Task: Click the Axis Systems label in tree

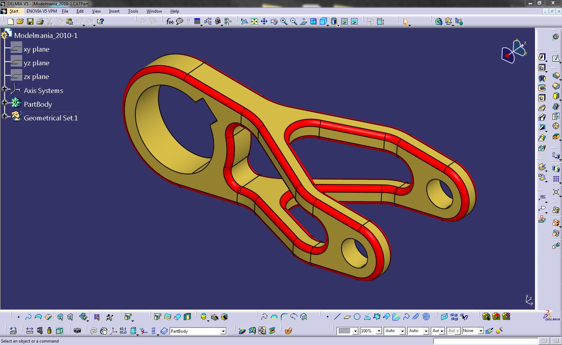Action: point(44,91)
